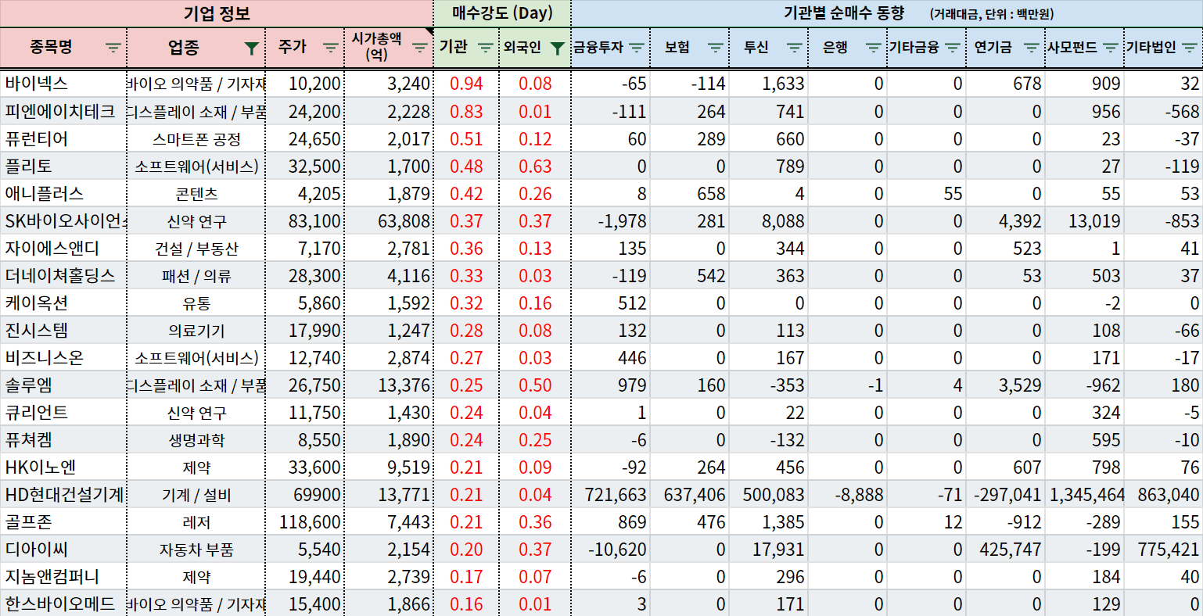Open the active 업종 column filter
Image resolution: width=1203 pixels, height=616 pixels.
pos(251,48)
